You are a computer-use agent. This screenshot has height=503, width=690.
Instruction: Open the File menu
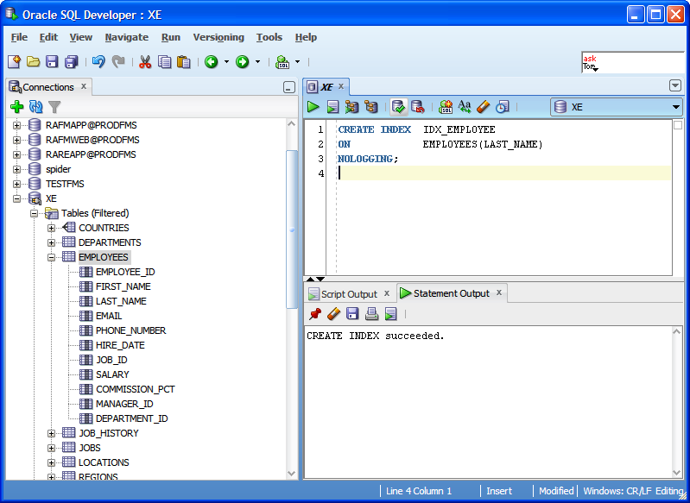tap(19, 37)
